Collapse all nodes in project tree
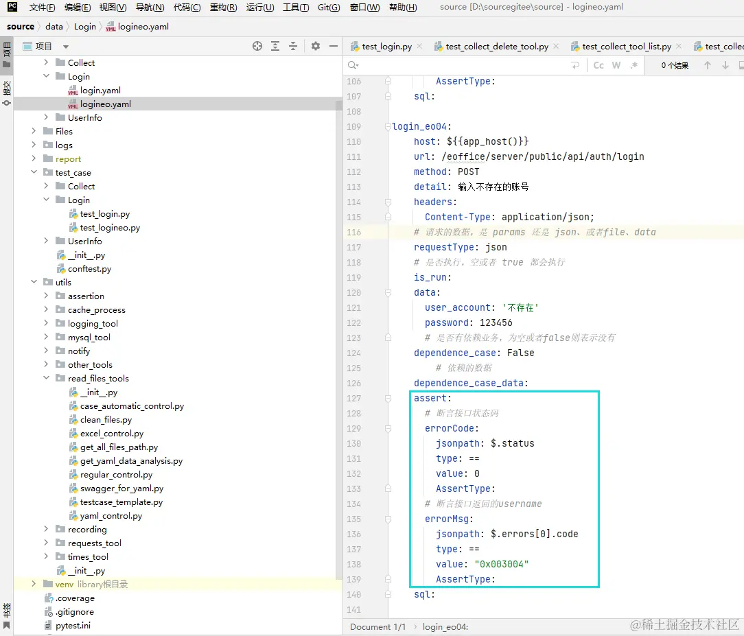744x636 pixels. click(x=293, y=46)
